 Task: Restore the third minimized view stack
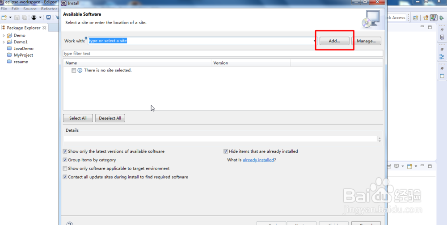click(442, 69)
